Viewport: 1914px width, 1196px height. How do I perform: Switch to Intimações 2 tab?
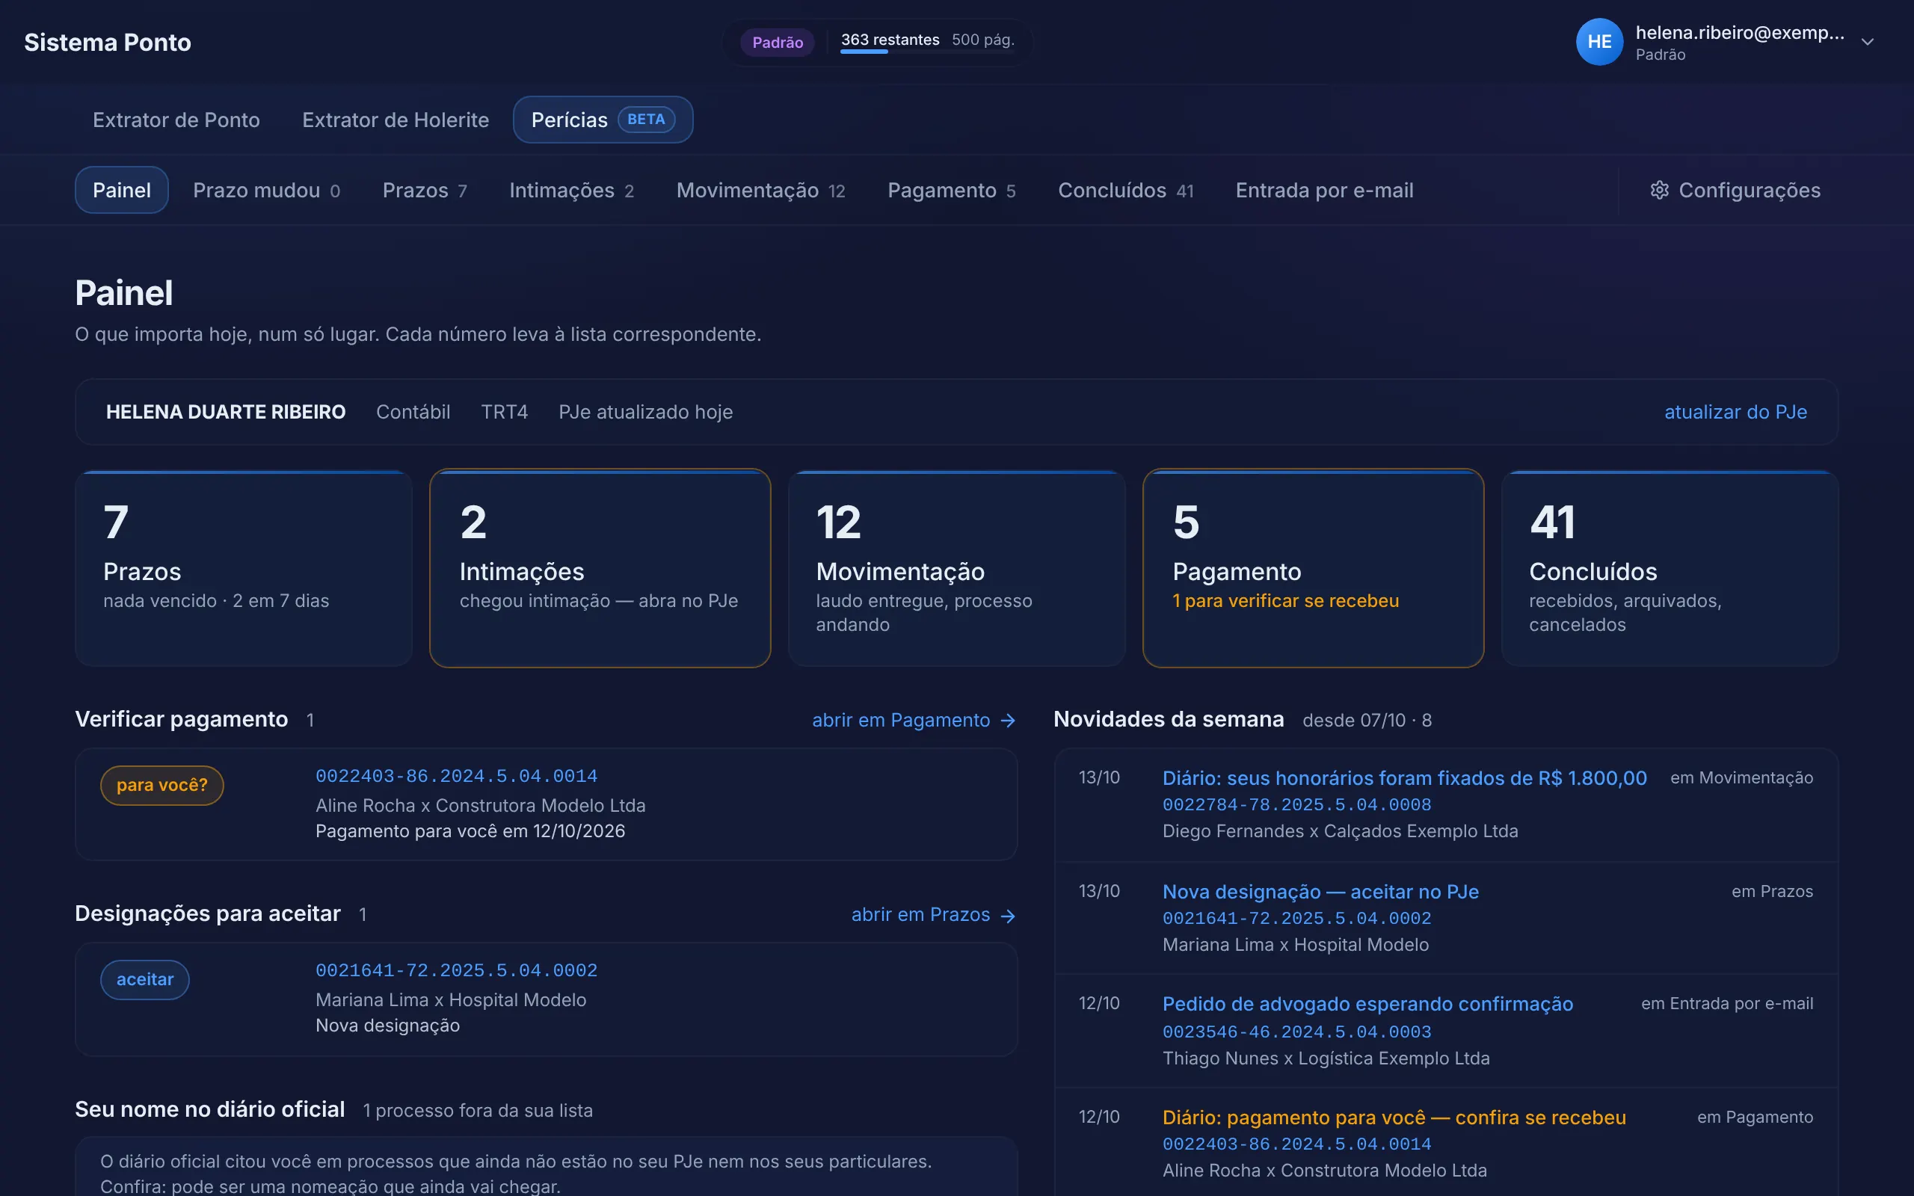[x=571, y=190]
